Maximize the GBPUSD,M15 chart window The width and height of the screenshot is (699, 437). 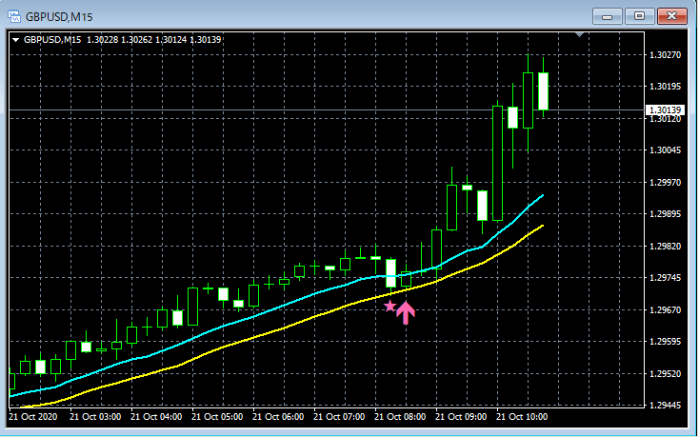point(639,16)
